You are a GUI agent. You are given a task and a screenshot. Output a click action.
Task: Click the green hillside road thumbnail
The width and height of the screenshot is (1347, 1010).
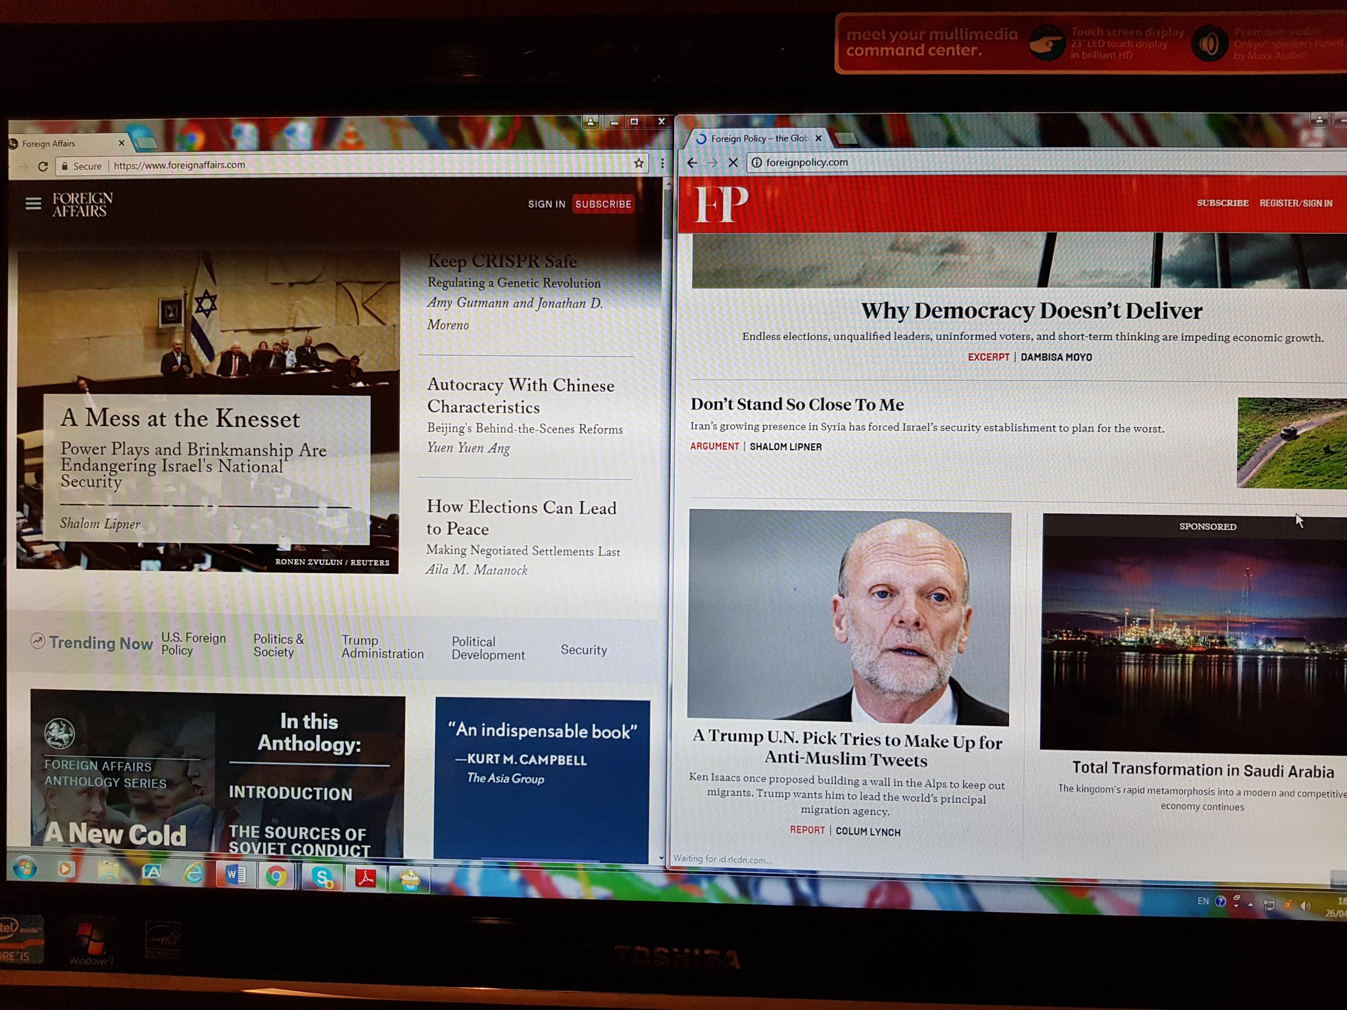(x=1292, y=443)
